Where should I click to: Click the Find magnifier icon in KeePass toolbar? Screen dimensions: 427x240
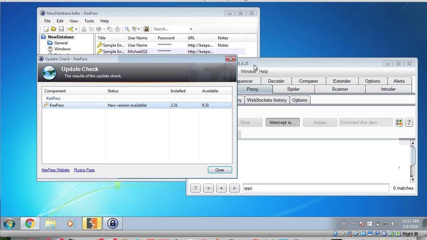[127, 29]
